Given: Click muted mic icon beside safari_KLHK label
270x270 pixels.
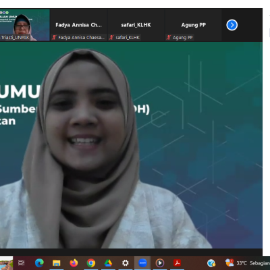Looking at the screenshot, I should 111,37.
